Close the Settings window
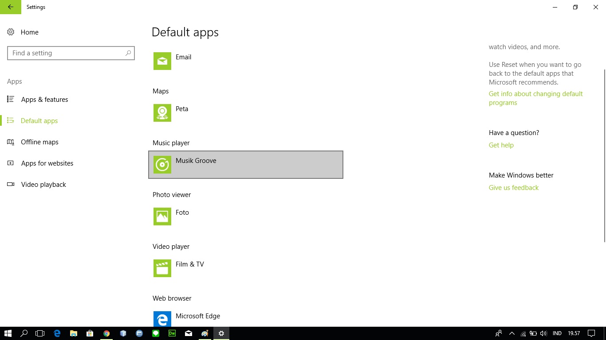This screenshot has width=606, height=340. (596, 7)
